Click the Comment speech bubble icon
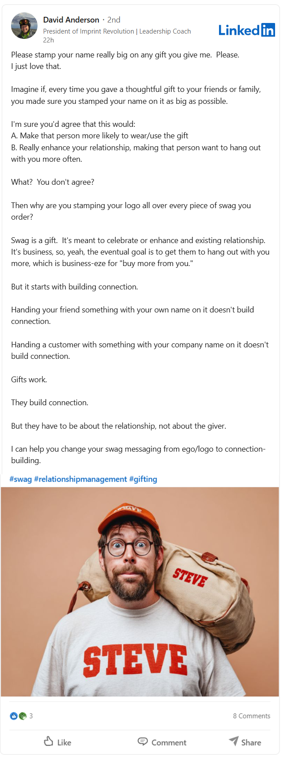Screen dimensions: 287x761 click(x=143, y=741)
